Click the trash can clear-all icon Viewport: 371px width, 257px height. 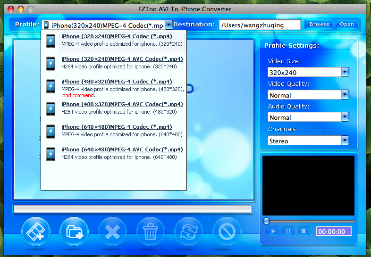pyautogui.click(x=151, y=232)
